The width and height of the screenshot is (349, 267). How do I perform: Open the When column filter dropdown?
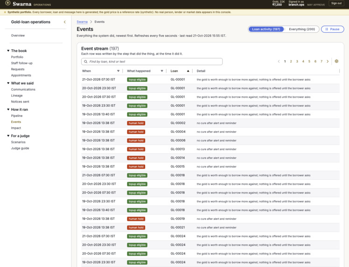118,71
